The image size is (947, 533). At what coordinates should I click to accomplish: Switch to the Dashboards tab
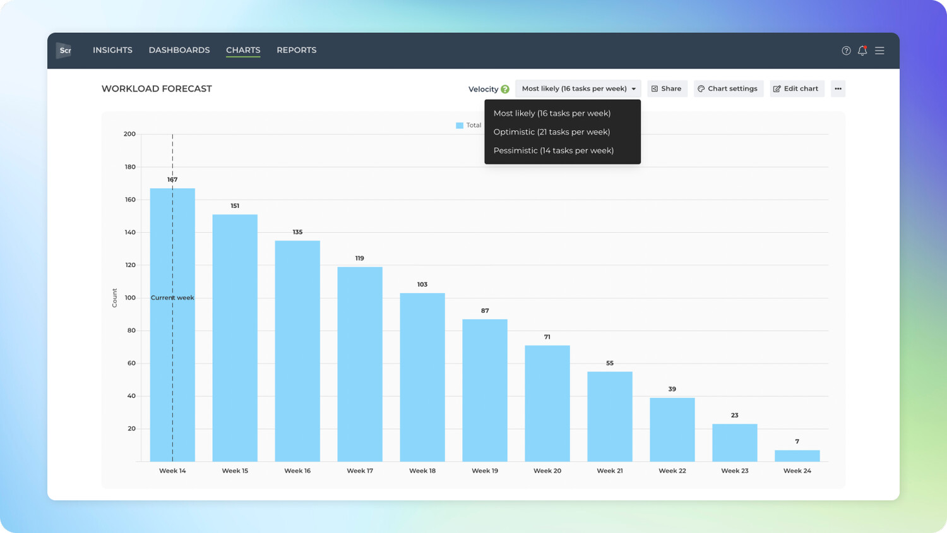[179, 50]
